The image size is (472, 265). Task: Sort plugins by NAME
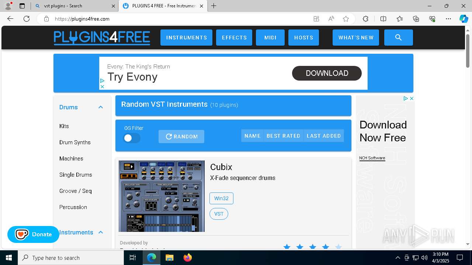(253, 136)
